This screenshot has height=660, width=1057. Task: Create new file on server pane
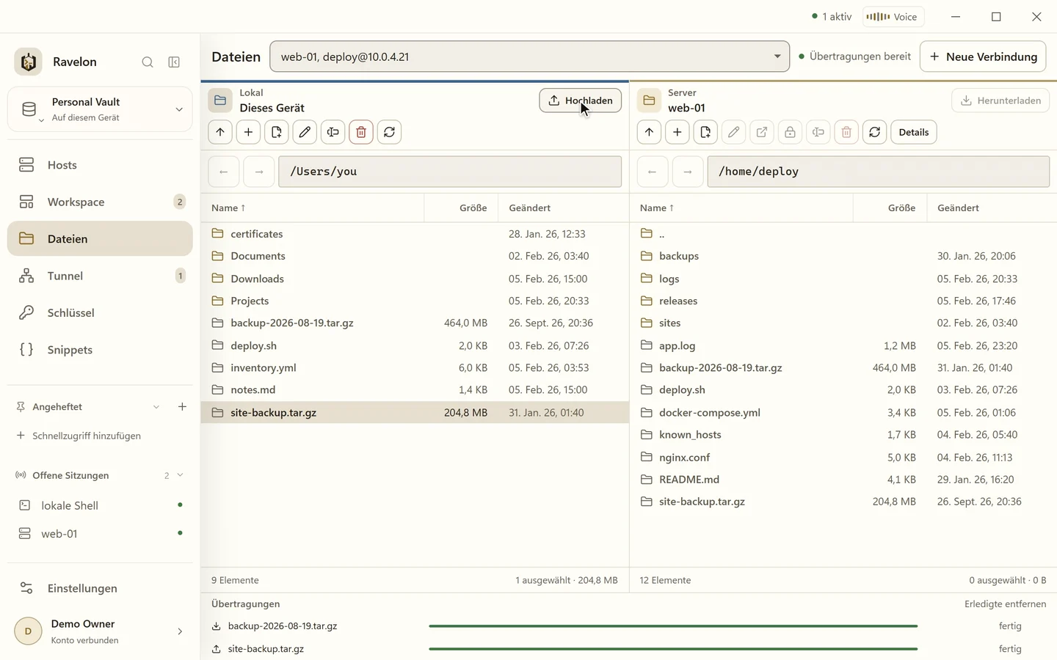point(705,132)
